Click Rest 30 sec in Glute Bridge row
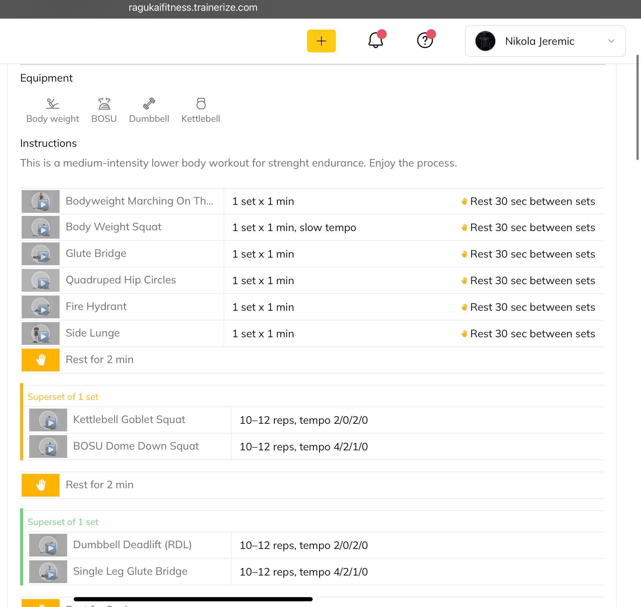Screen dimensions: 641x607 coord(532,254)
